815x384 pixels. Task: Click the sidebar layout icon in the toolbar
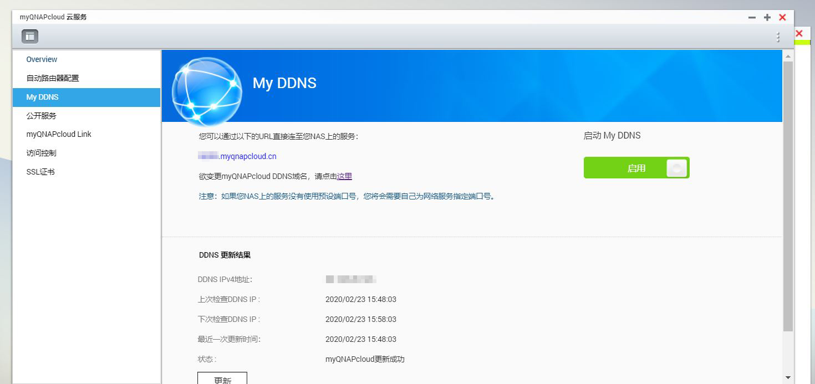click(30, 36)
